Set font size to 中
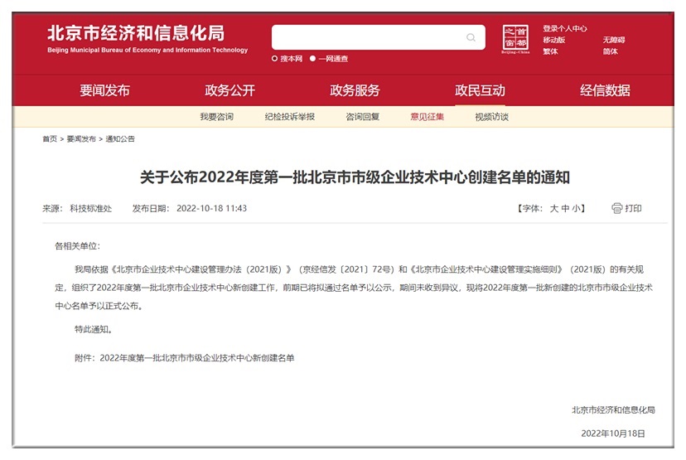Image resolution: width=686 pixels, height=460 pixels. pyautogui.click(x=565, y=208)
